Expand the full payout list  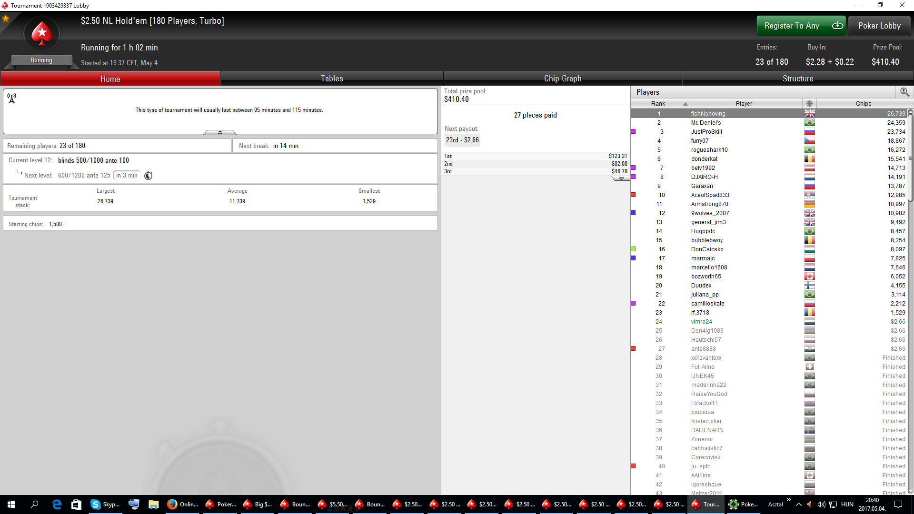621,178
